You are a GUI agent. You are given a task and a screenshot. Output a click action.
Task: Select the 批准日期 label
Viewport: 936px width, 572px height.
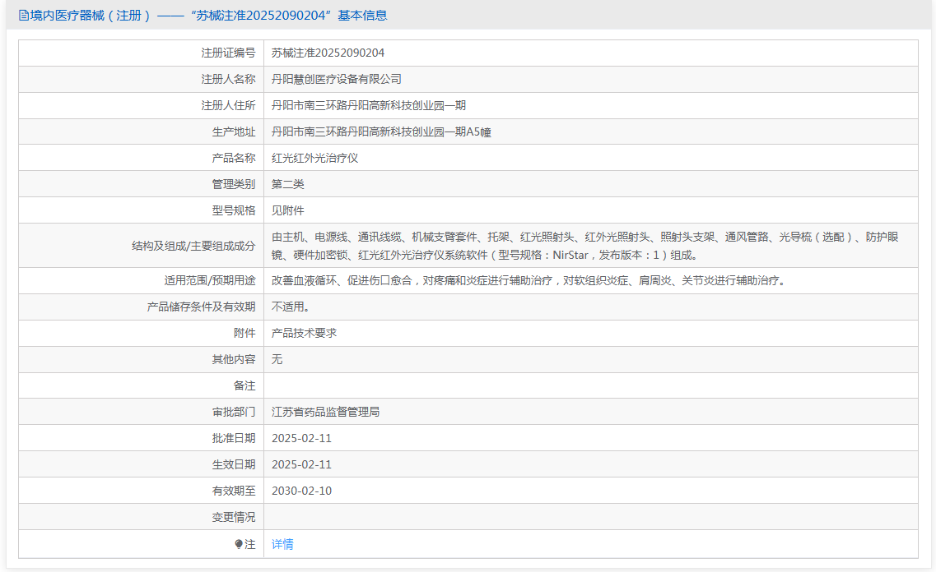click(234, 438)
